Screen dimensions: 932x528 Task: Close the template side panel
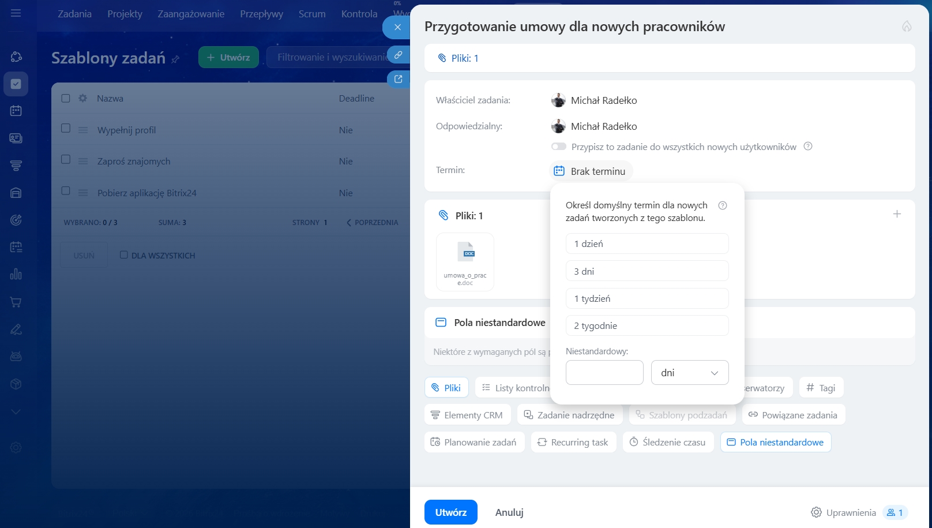click(x=397, y=27)
